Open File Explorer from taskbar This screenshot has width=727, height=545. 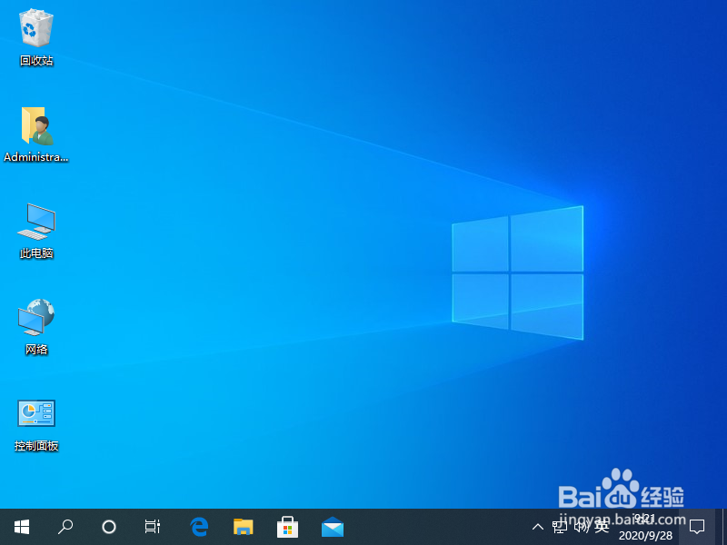pos(244,527)
